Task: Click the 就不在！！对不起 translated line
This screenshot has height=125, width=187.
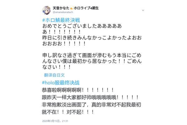Action: coord(68,112)
